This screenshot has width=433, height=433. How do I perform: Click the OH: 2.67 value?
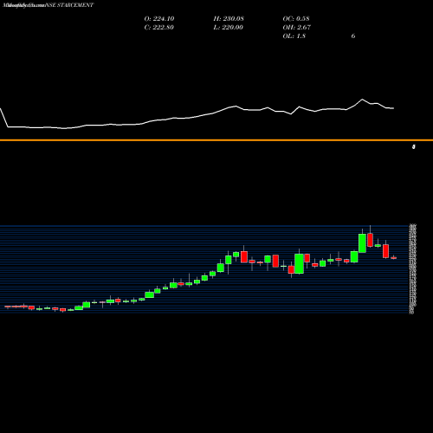(x=296, y=28)
